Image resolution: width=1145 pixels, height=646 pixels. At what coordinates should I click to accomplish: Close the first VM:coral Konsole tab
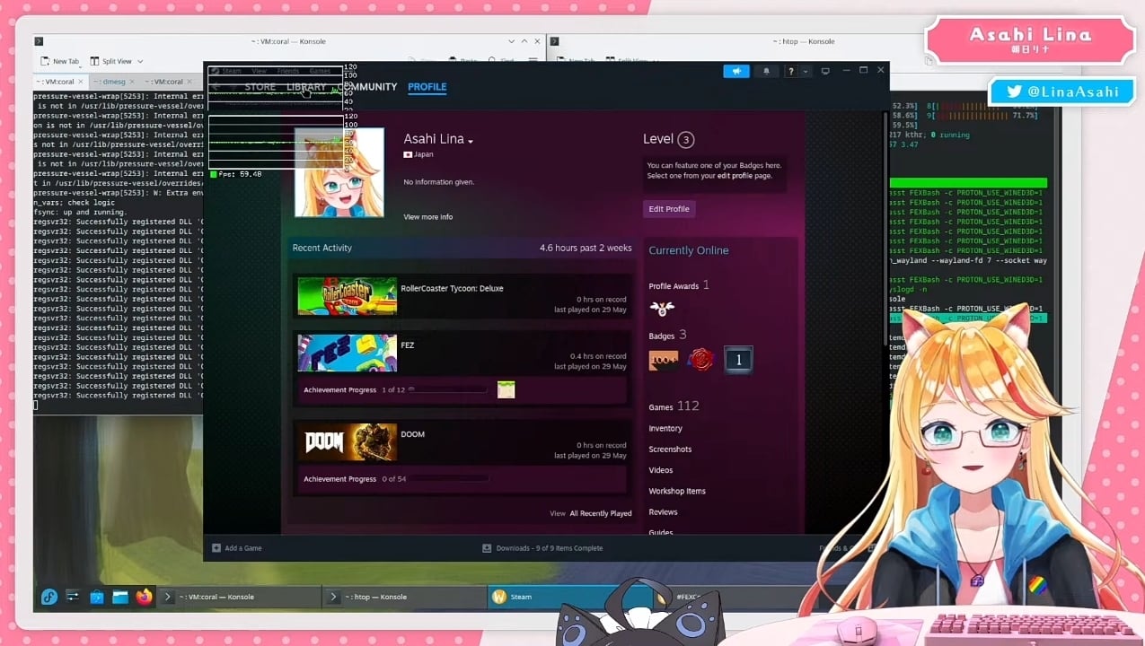pyautogui.click(x=80, y=82)
